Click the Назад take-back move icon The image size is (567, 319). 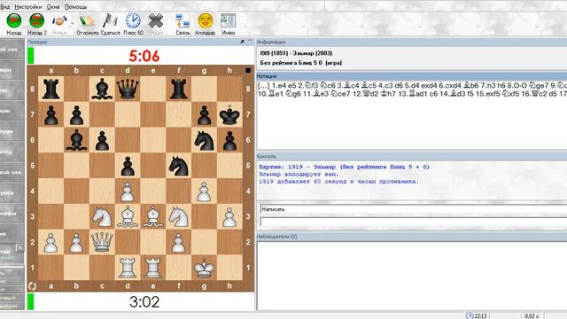(14, 21)
